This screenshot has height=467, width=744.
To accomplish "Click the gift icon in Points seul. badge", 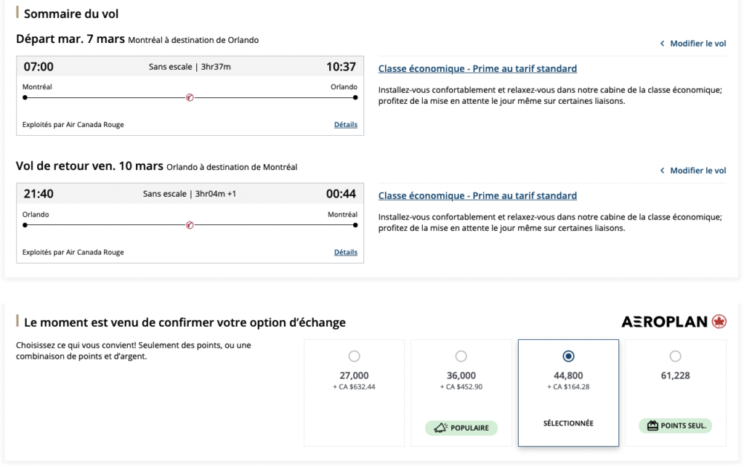I will click(652, 426).
